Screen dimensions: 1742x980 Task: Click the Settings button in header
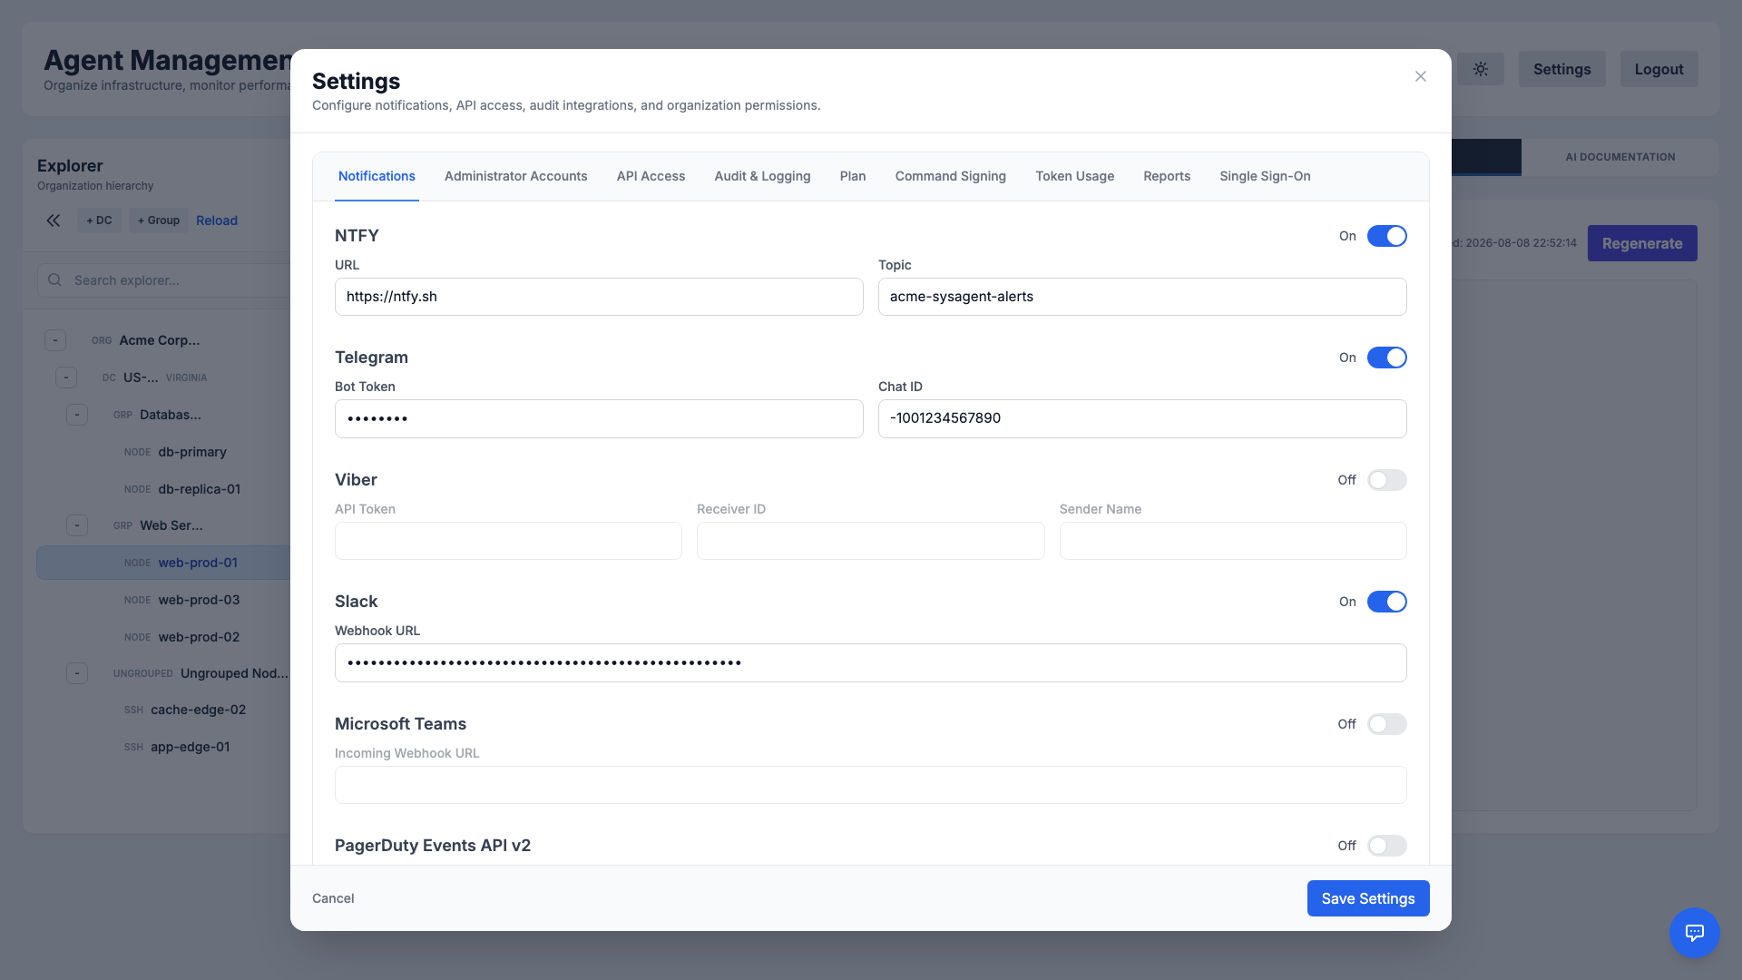(x=1561, y=69)
